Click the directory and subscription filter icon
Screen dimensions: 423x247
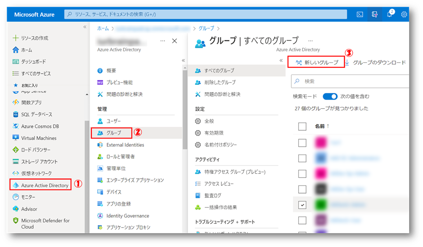[374, 14]
